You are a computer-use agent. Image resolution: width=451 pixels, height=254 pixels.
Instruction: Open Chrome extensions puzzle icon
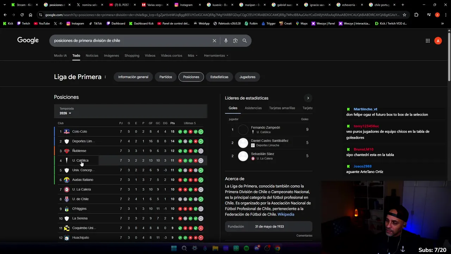coord(416,15)
